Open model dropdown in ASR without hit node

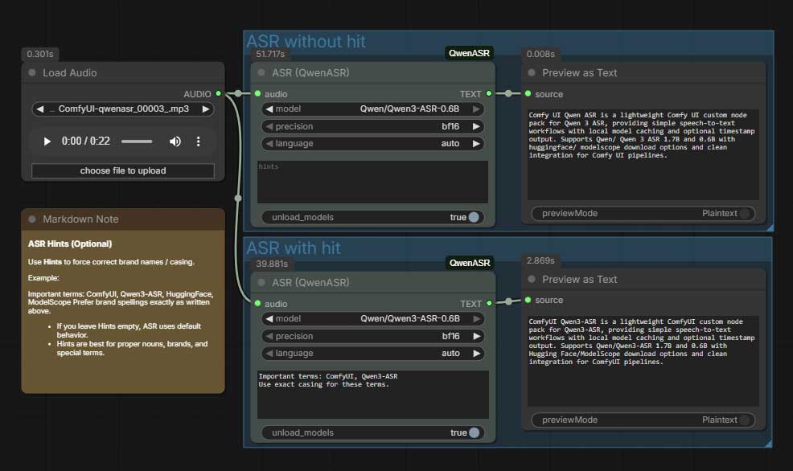(372, 109)
